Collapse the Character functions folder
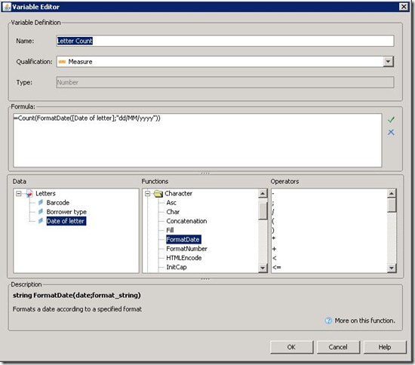 (x=147, y=194)
